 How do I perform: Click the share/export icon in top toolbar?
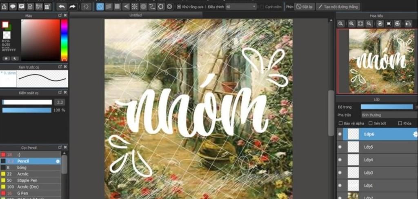click(x=4, y=7)
